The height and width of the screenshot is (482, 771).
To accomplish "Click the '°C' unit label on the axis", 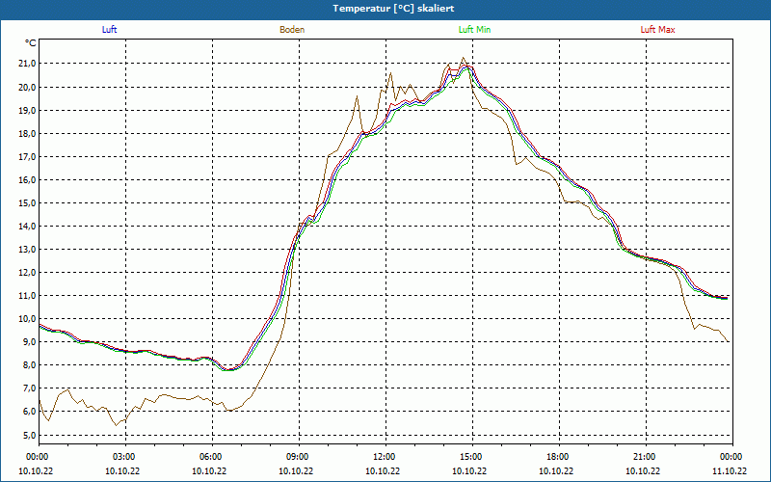I will click(31, 43).
